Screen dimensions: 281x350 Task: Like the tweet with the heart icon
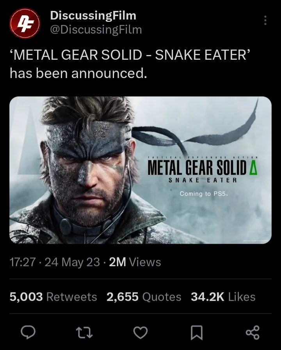point(140,332)
